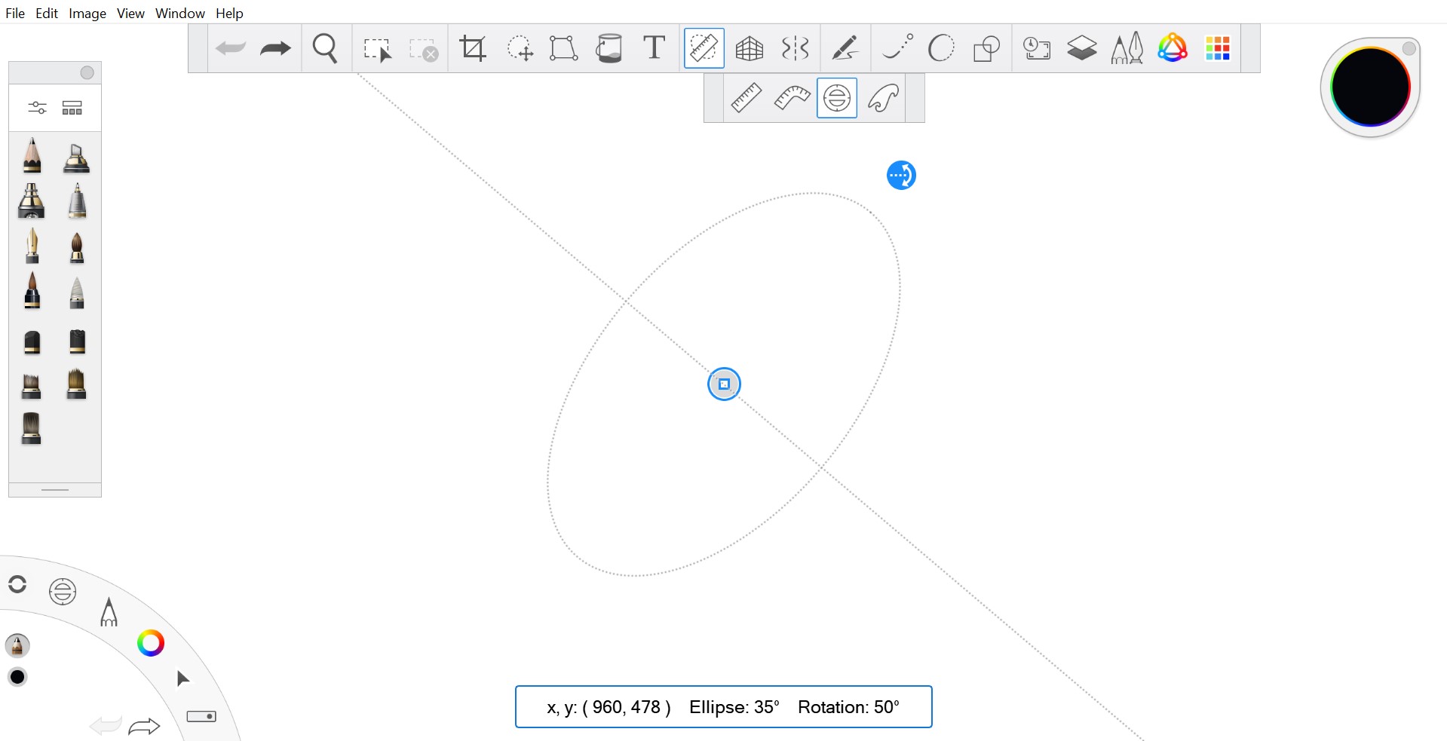Open the Shapes tool in toolbar
1447x741 pixels.
[986, 49]
